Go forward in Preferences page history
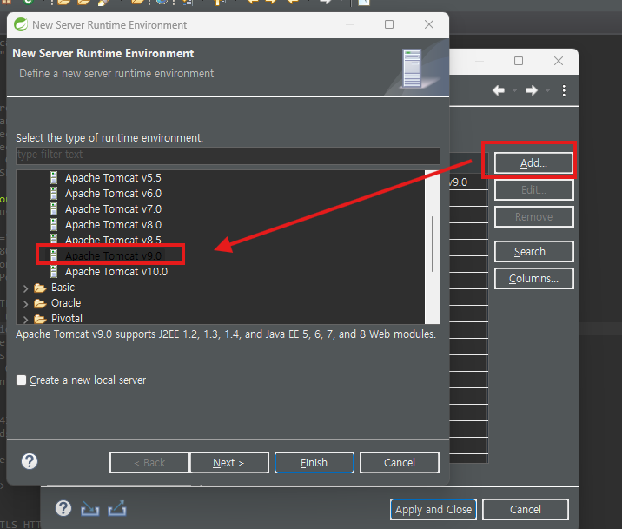 [532, 90]
